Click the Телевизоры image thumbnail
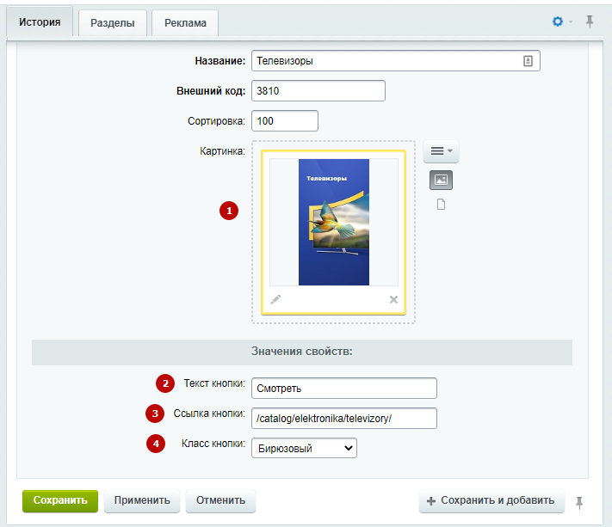 pyautogui.click(x=334, y=222)
